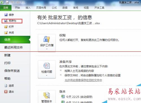Click the 有关 批量发工资 的信息 title
The width and height of the screenshot is (141, 103).
(65, 17)
